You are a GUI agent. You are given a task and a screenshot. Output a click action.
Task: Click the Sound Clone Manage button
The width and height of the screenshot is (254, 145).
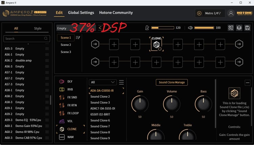pos(172,82)
